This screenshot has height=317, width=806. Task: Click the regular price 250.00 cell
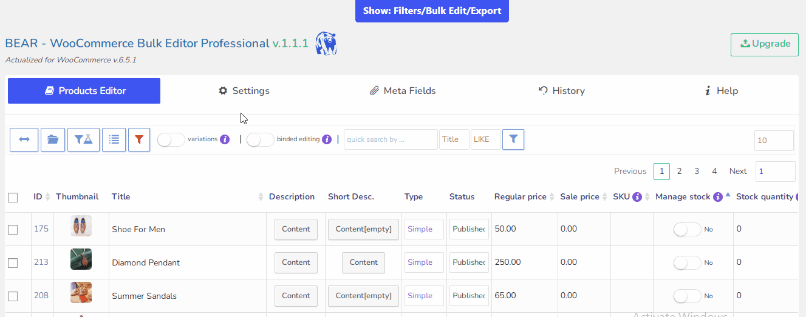[x=525, y=262]
